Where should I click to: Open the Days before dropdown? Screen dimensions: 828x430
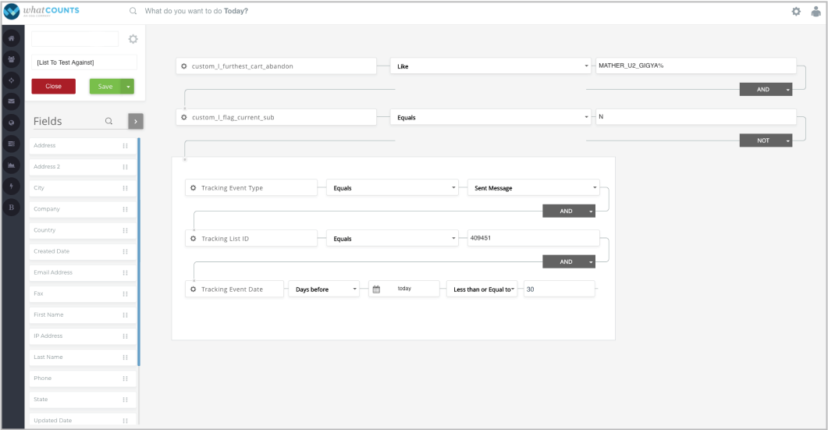click(324, 289)
